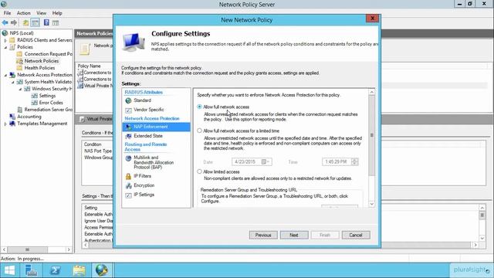Click settings detail pane scrollbar thumb

[372, 136]
